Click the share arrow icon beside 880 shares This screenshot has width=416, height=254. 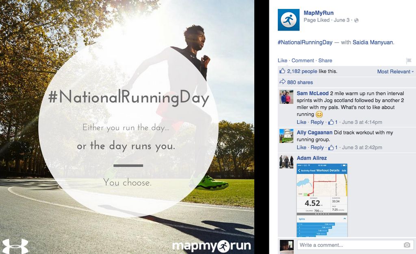pyautogui.click(x=282, y=82)
